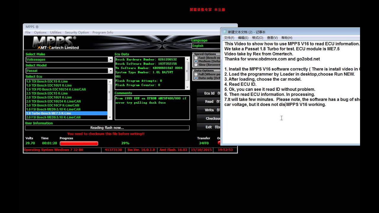The width and height of the screenshot is (379, 213).
Task: Open the Options menu in MPPS
Action: [40, 33]
